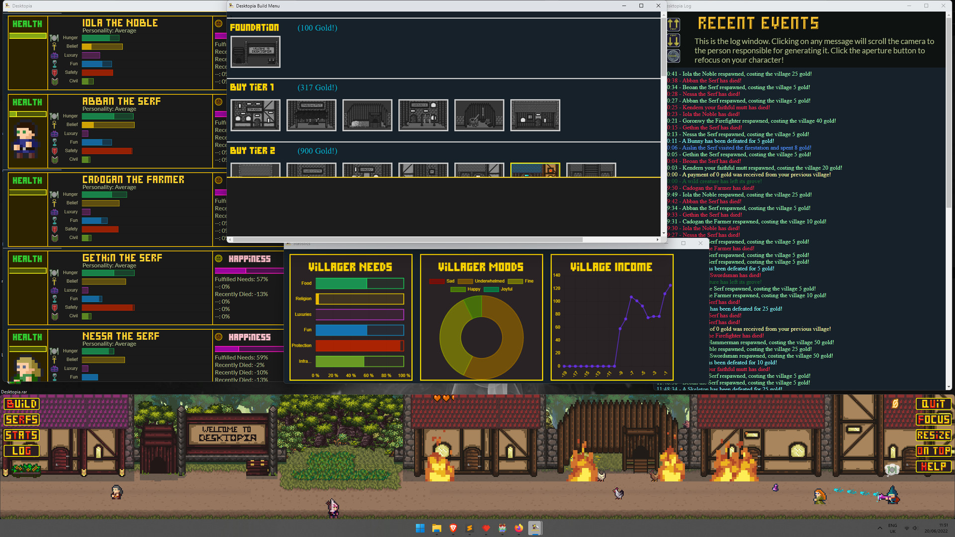Image resolution: width=955 pixels, height=537 pixels.
Task: Click Iola's Hunger cutlery icon
Action: pyautogui.click(x=55, y=37)
